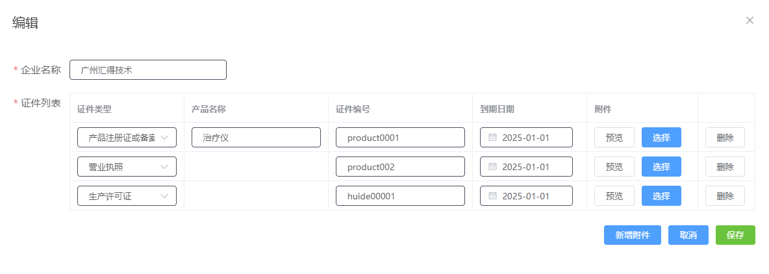Preview the huide00001 row attachment
The height and width of the screenshot is (274, 769).
(x=614, y=196)
